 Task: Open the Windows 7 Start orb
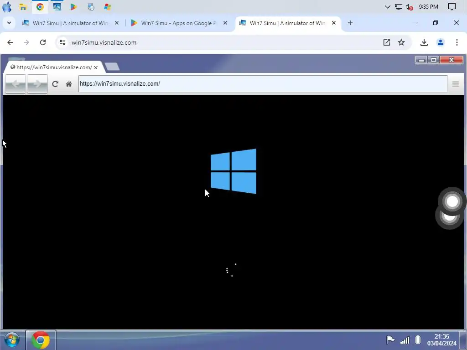pyautogui.click(x=12, y=340)
